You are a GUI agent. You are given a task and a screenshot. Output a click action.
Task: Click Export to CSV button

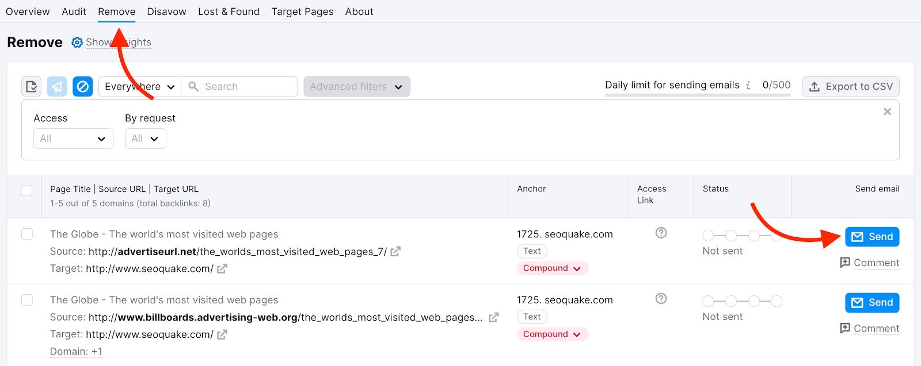(x=850, y=87)
